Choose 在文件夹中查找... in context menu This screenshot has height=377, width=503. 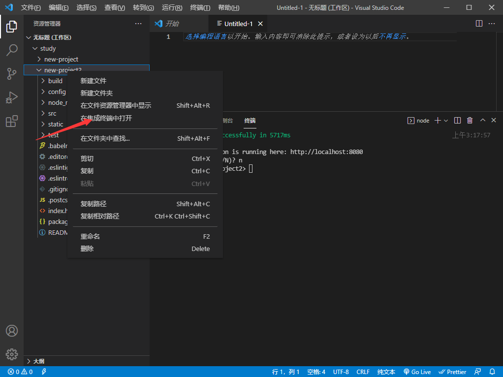(x=145, y=139)
